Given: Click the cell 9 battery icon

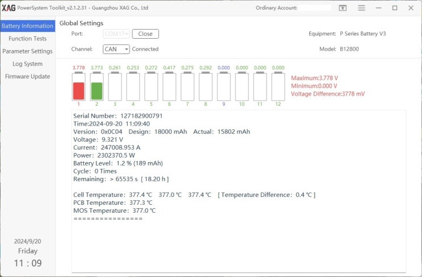Looking at the screenshot, I should [224, 87].
